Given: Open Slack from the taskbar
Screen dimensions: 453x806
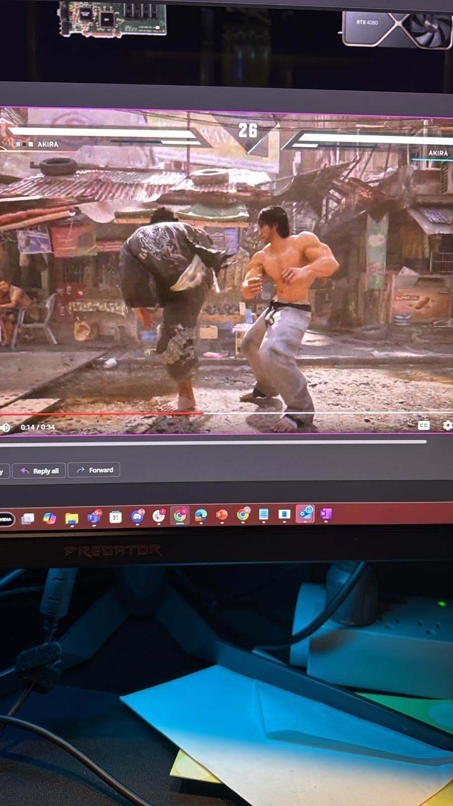Looking at the screenshot, I should tap(159, 516).
